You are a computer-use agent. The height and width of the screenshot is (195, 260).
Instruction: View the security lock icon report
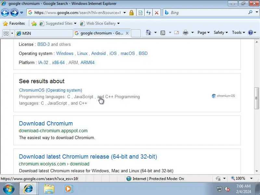(132, 13)
